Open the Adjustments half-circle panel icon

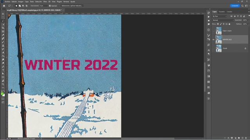[x=209, y=65]
